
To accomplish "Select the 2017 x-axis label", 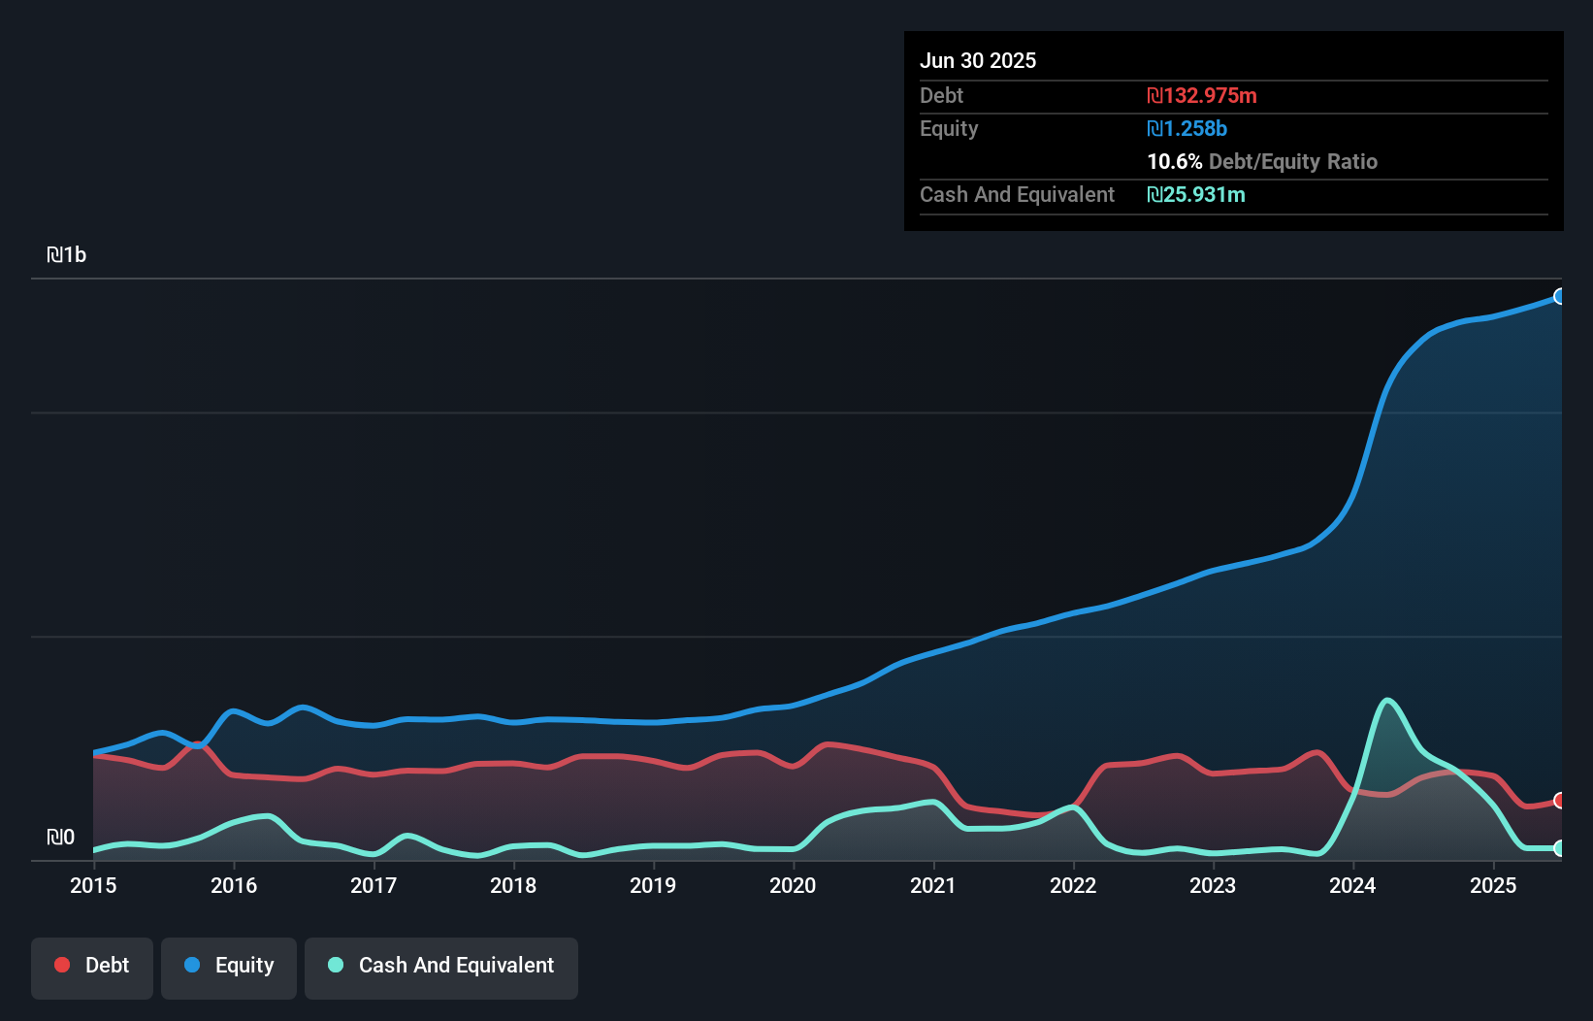I will pos(374,885).
